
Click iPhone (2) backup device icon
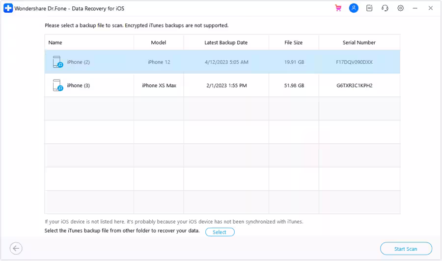(57, 62)
